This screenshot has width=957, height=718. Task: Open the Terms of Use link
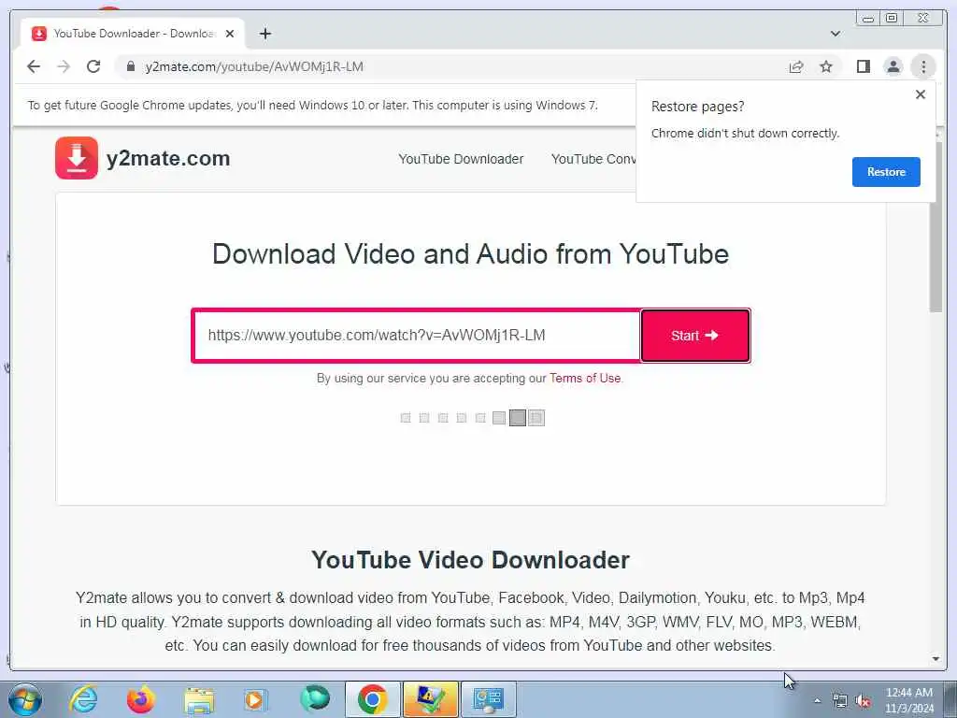(x=585, y=379)
